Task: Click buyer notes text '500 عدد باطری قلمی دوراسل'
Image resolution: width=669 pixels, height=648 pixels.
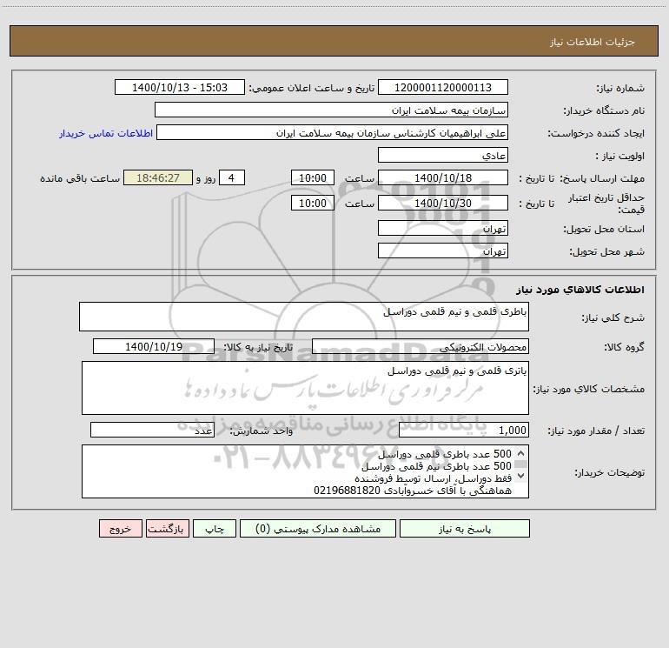Action: point(445,454)
